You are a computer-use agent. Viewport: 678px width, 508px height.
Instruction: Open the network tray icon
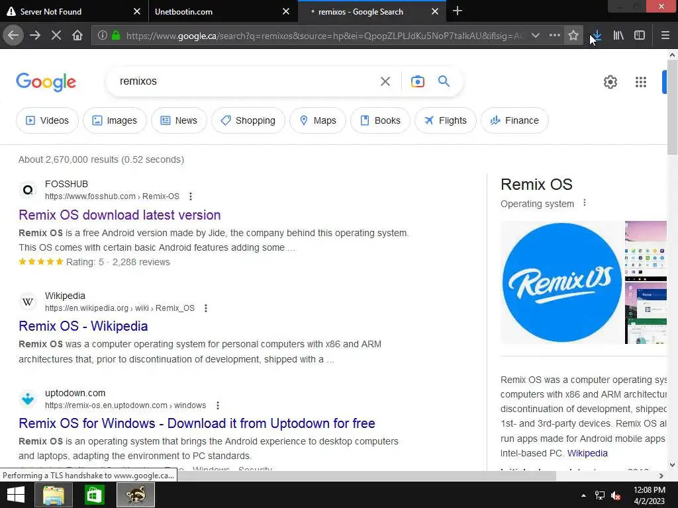[600, 495]
